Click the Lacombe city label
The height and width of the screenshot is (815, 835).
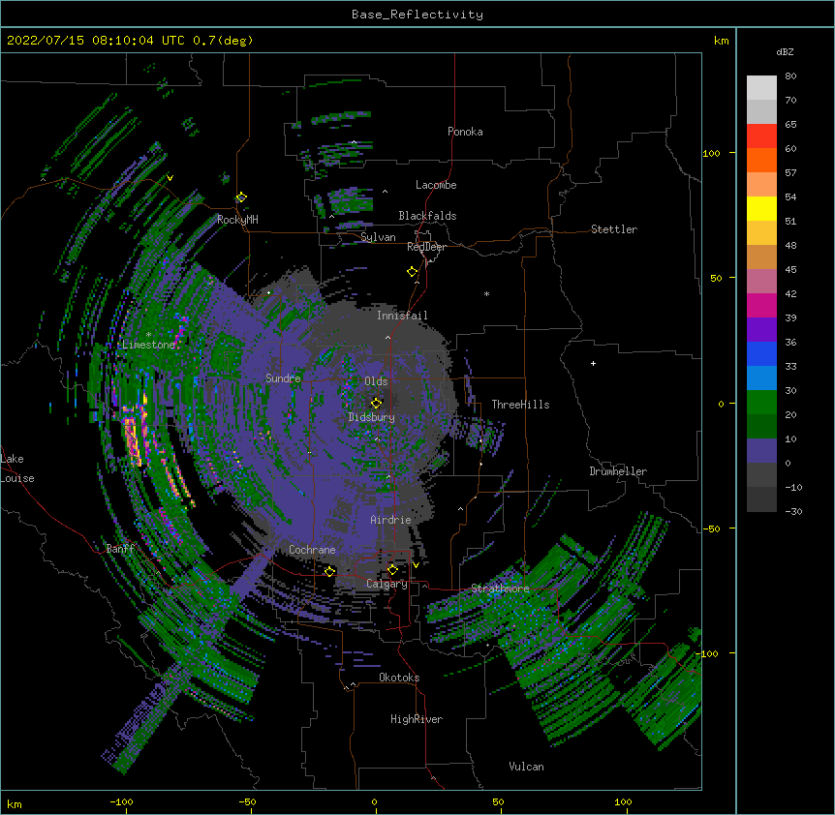point(436,185)
